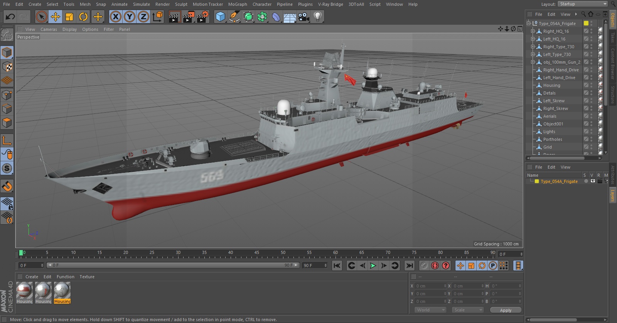Viewport: 617px width, 323px height.
Task: Expand the Right_Type_730 object
Action: coord(533,47)
